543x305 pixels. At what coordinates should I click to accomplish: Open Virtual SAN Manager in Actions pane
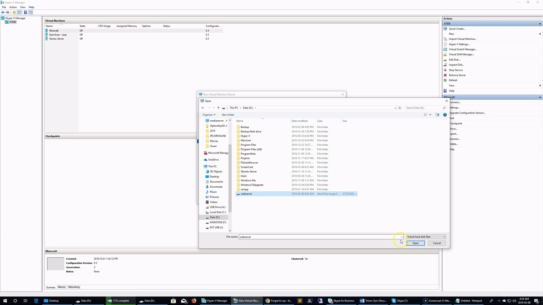(x=461, y=54)
